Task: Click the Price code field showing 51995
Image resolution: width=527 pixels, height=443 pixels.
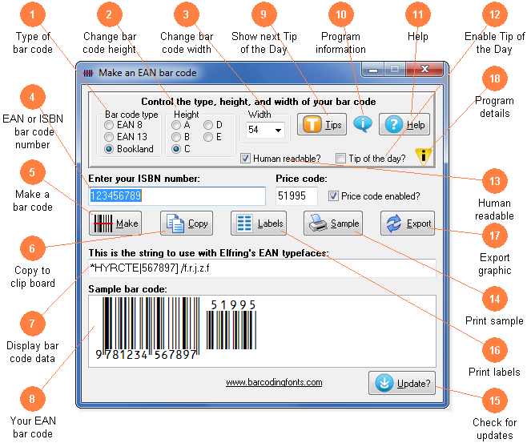Action: pyautogui.click(x=296, y=196)
